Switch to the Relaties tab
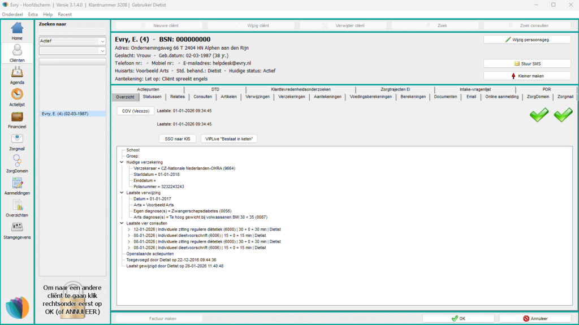579x325 pixels. (x=177, y=97)
